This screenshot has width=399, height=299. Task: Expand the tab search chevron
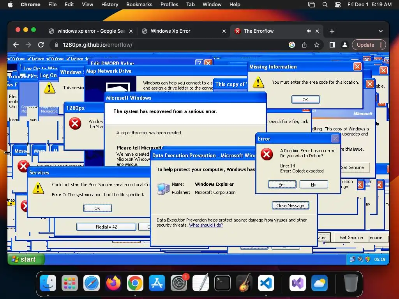pos(380,31)
